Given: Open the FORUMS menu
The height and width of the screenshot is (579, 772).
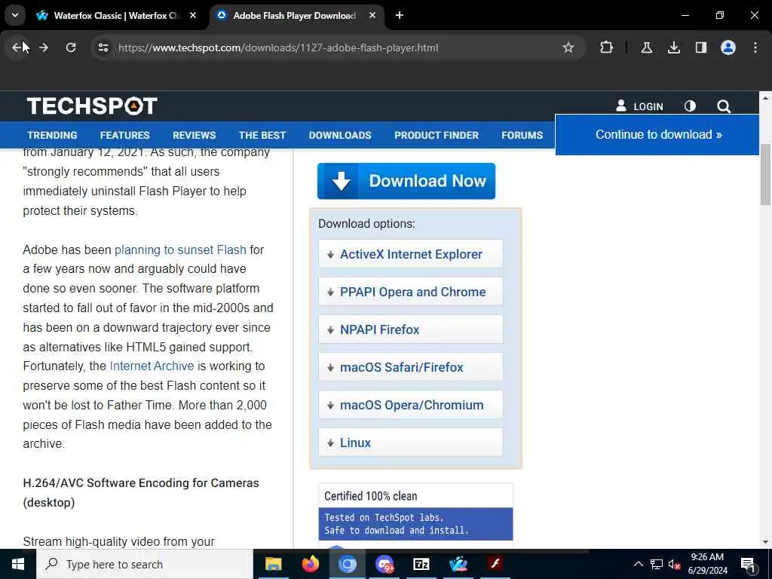Looking at the screenshot, I should (x=522, y=135).
